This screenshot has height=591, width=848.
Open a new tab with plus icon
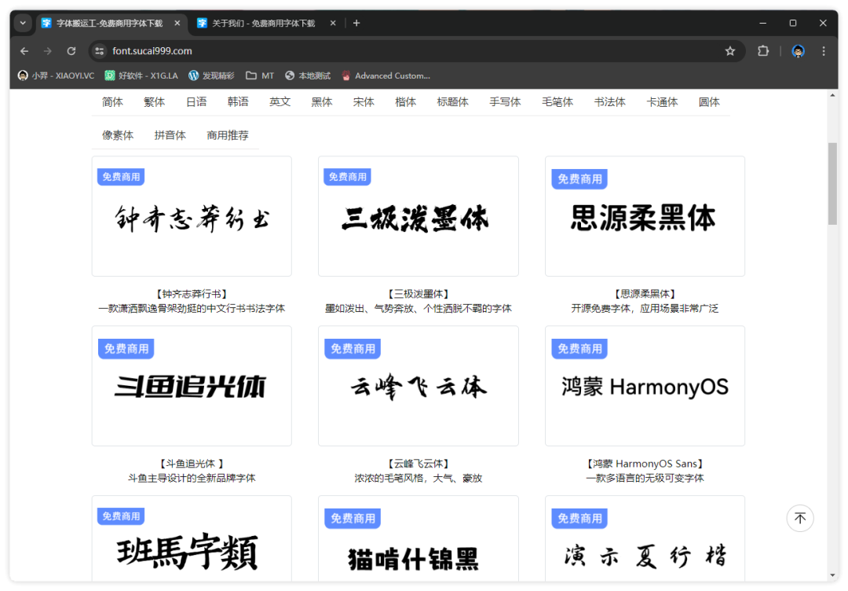(x=356, y=24)
